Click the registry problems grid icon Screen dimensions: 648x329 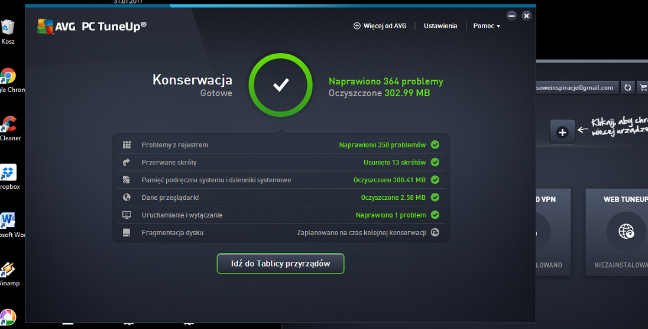(127, 144)
